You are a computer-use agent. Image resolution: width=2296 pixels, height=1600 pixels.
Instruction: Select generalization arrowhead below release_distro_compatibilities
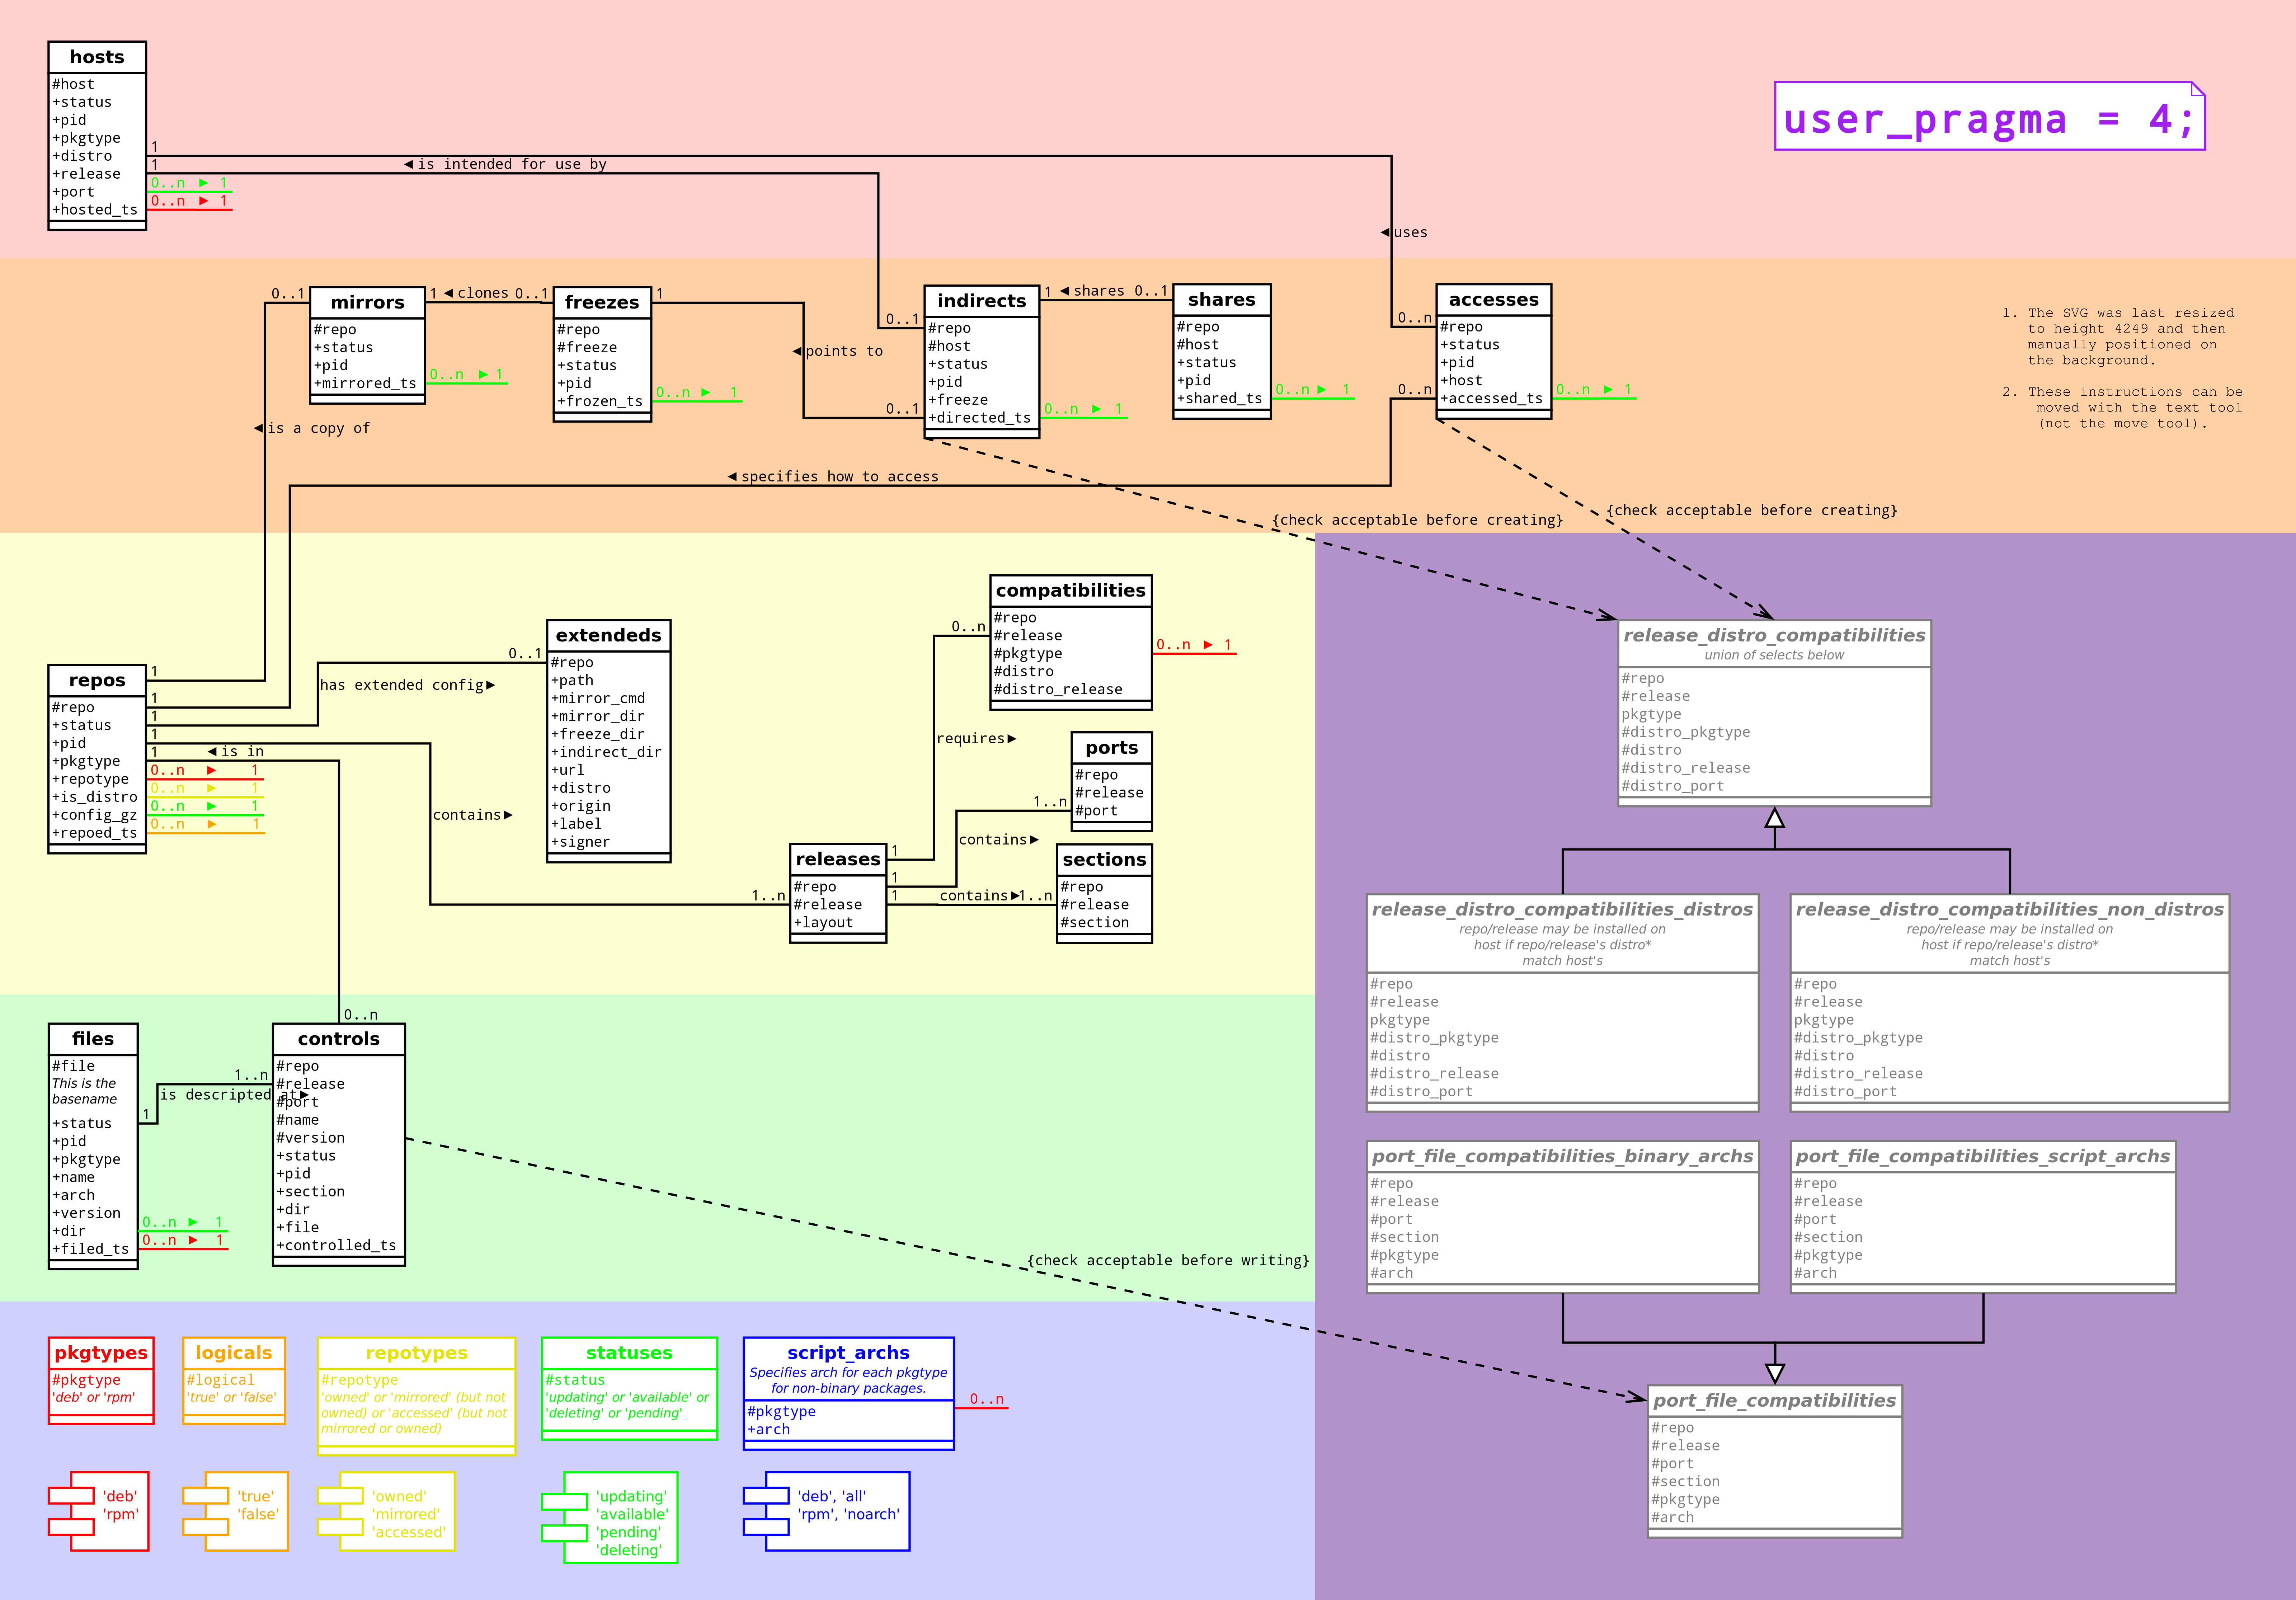click(x=1775, y=818)
